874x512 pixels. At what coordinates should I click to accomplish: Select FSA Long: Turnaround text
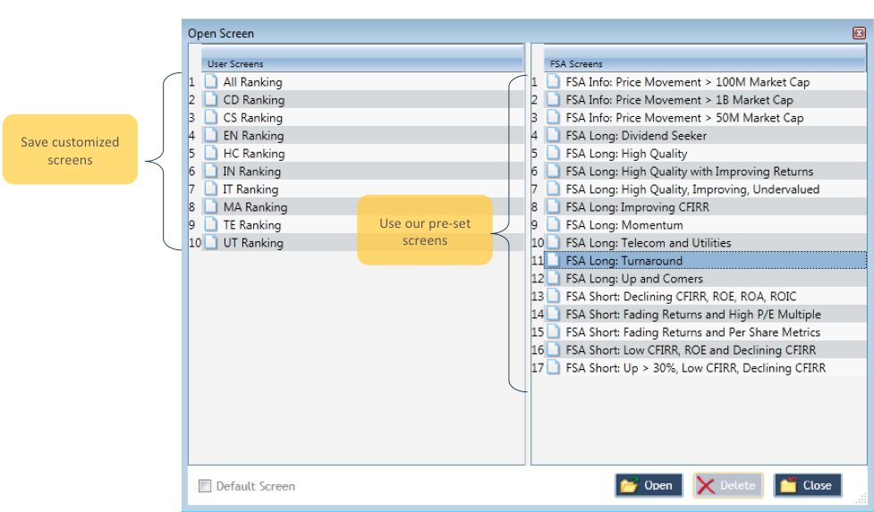(624, 260)
